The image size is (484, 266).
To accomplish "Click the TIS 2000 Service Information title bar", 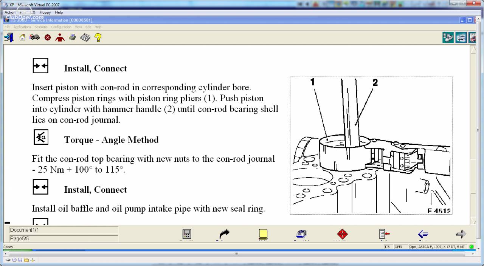I will (x=239, y=20).
